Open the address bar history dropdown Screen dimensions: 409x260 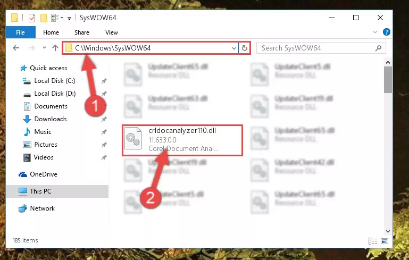[233, 48]
